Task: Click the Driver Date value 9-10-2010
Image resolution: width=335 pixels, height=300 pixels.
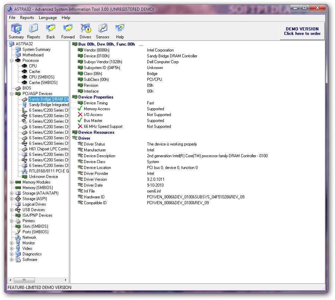Action: [x=155, y=185]
